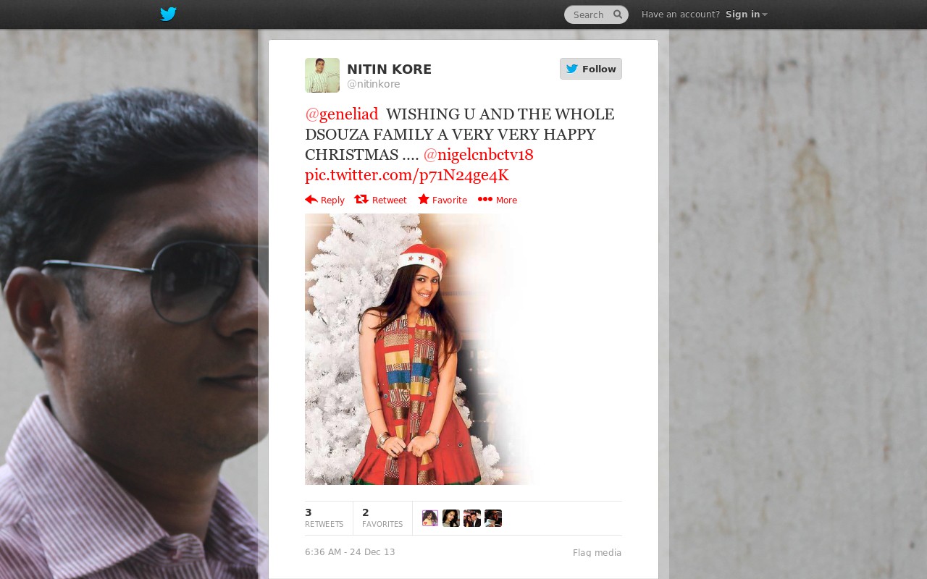The height and width of the screenshot is (579, 927).
Task: Click the Twitter bird logo in the top bar
Action: [168, 14]
